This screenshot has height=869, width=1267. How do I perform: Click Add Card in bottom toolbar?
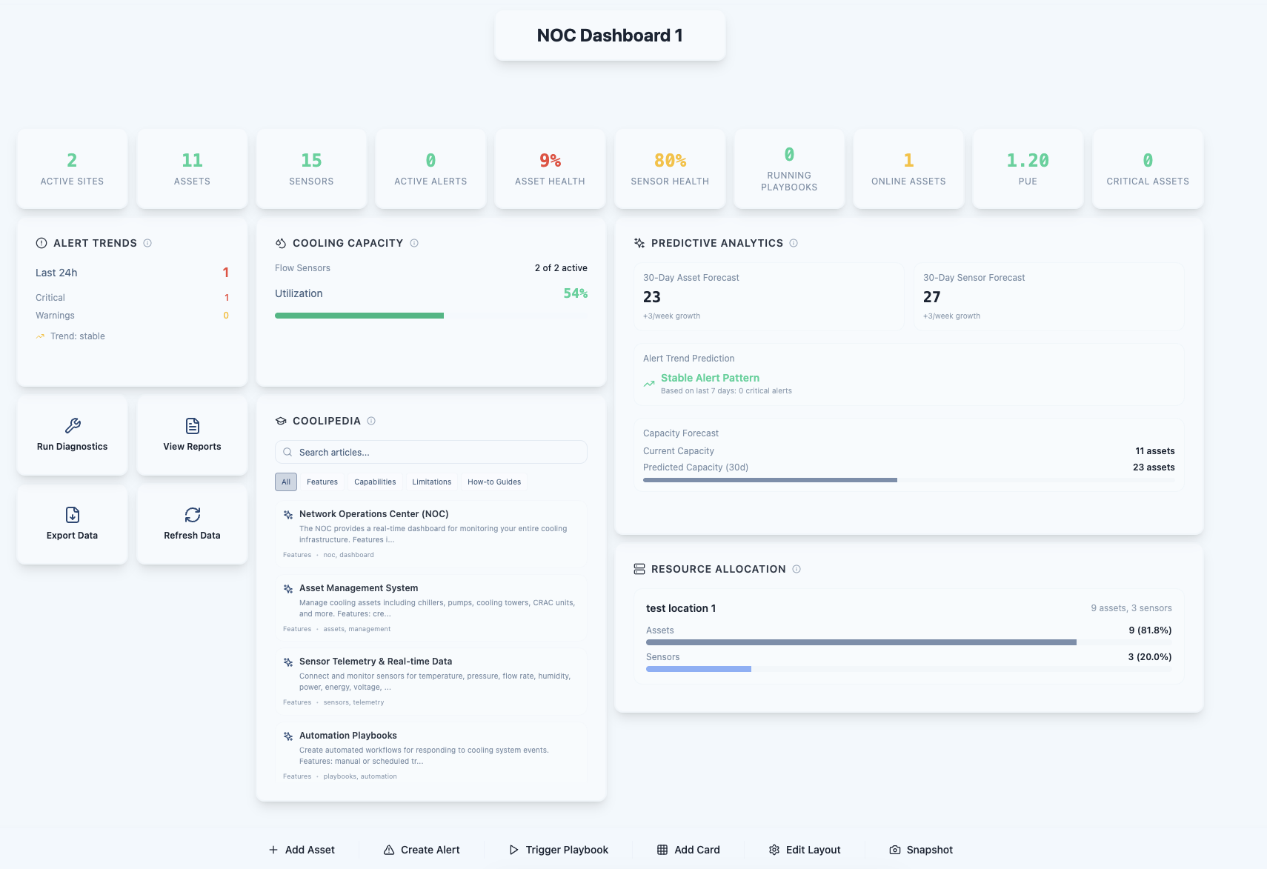pyautogui.click(x=688, y=850)
